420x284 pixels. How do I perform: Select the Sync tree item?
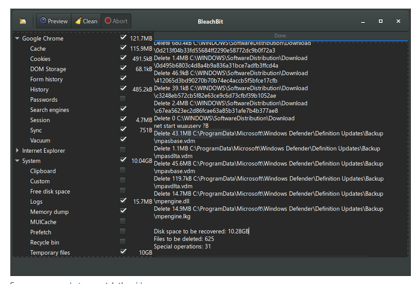coord(36,130)
